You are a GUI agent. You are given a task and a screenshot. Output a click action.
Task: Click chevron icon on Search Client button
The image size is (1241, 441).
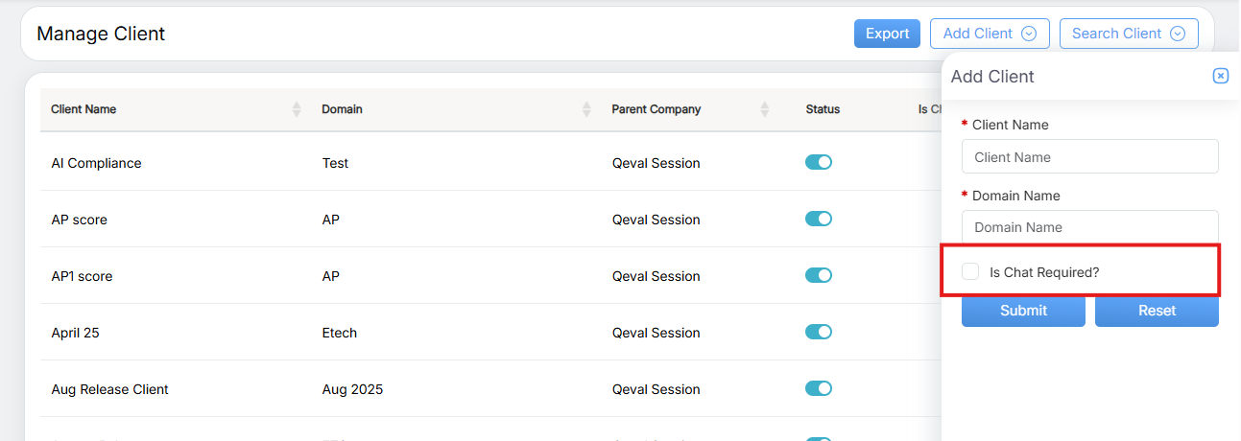1178,34
